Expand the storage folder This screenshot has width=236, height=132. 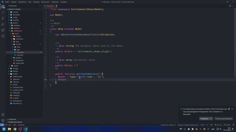click(x=15, y=69)
